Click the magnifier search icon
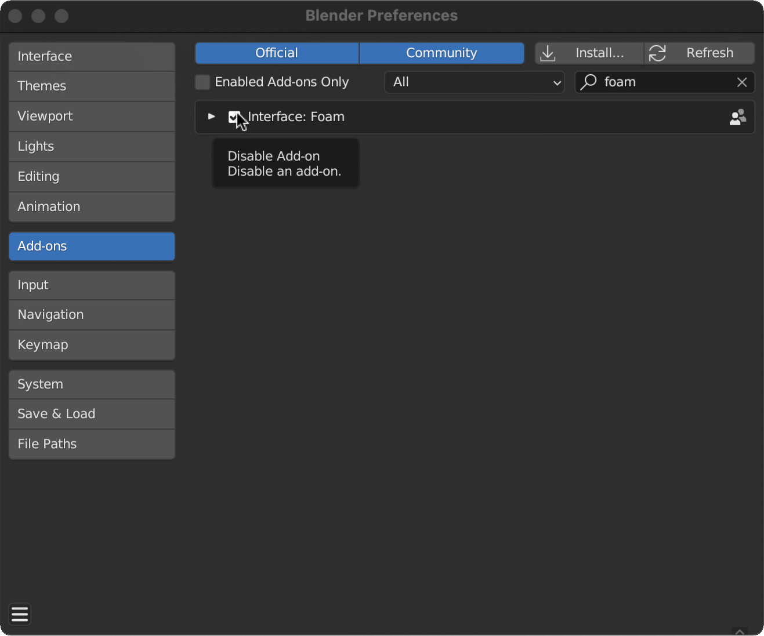Screen dimensions: 764x636 pyautogui.click(x=588, y=82)
